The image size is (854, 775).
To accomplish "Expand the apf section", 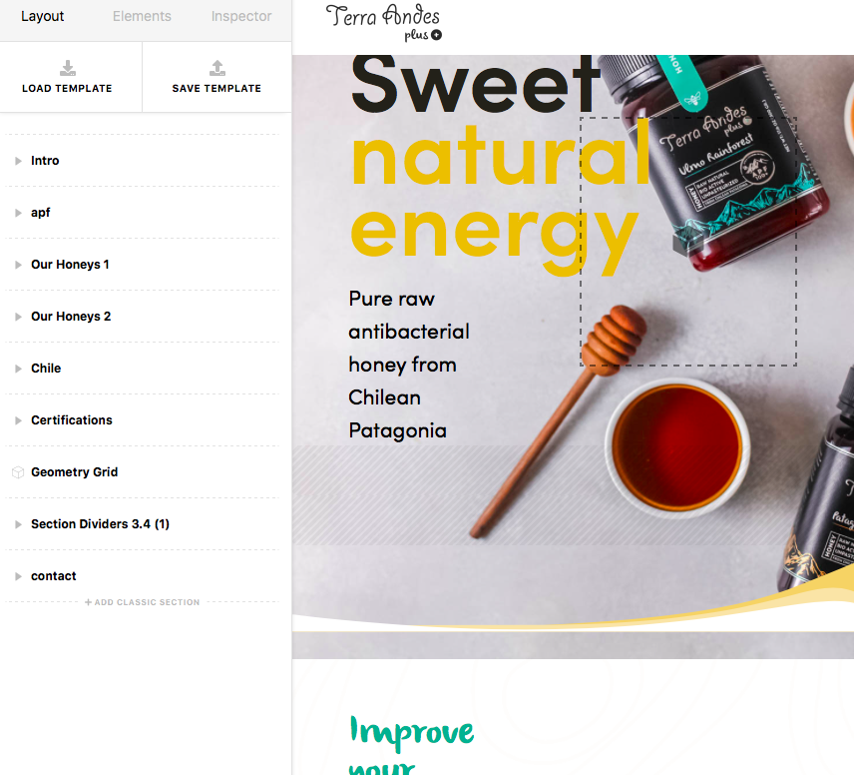I will pos(18,213).
